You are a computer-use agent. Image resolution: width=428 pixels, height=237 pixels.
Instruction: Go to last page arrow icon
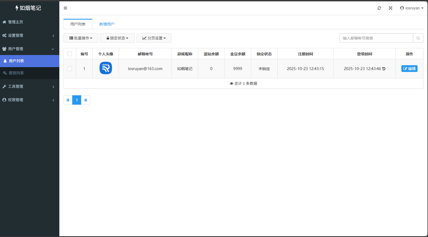86,100
